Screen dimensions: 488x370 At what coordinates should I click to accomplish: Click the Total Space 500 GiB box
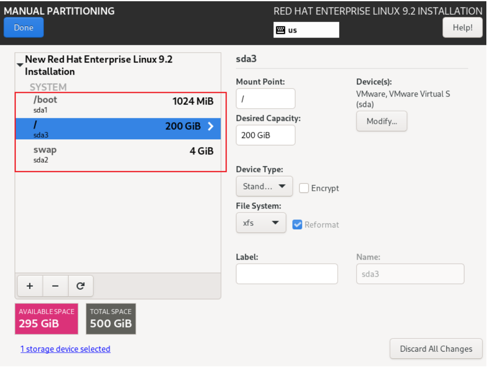tap(111, 319)
